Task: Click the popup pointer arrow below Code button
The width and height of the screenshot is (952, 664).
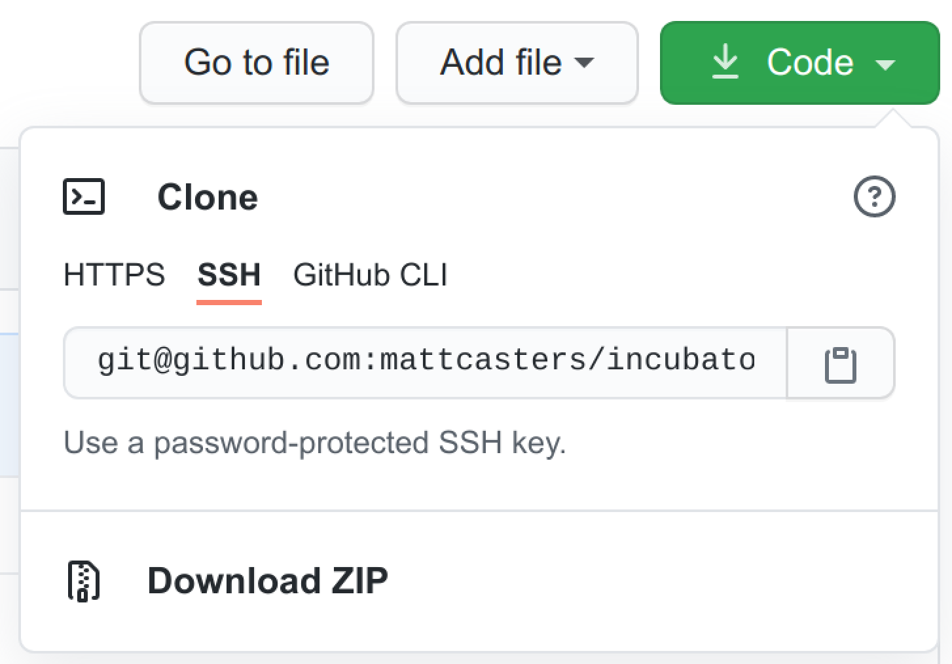Action: tap(894, 119)
